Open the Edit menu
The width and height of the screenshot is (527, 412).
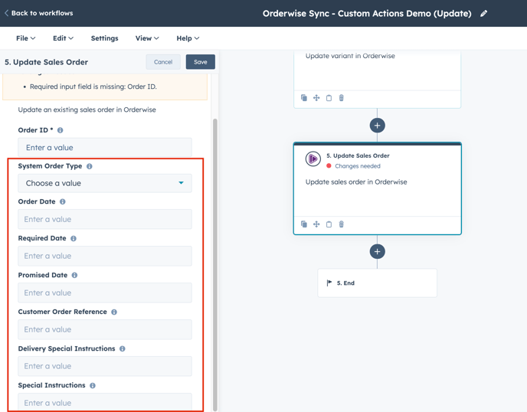pyautogui.click(x=63, y=38)
